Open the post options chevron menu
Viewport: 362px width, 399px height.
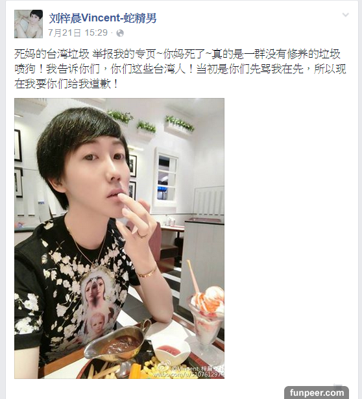click(346, 15)
